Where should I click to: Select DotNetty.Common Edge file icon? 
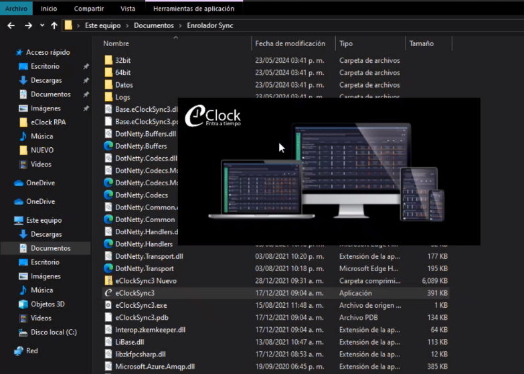tap(108, 219)
